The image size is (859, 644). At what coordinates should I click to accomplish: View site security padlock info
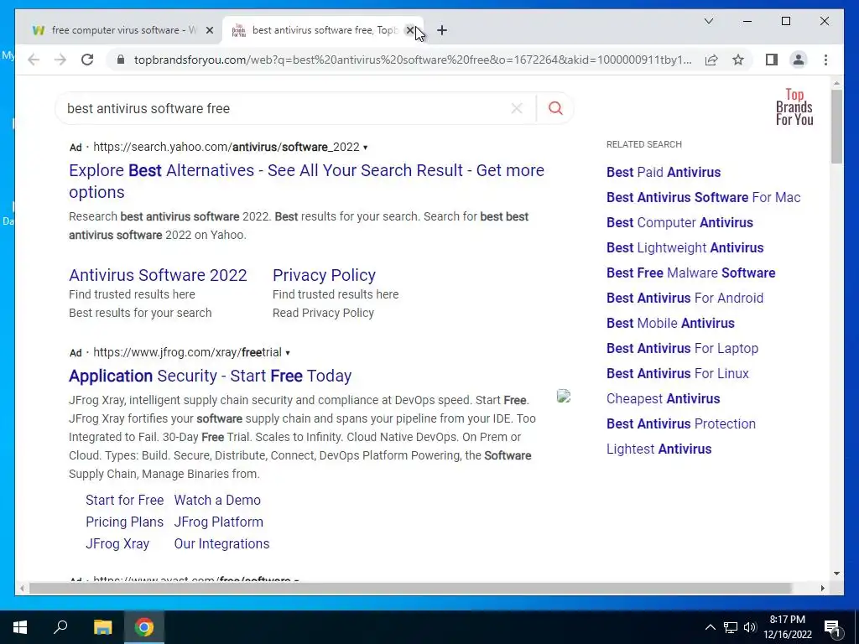(121, 60)
